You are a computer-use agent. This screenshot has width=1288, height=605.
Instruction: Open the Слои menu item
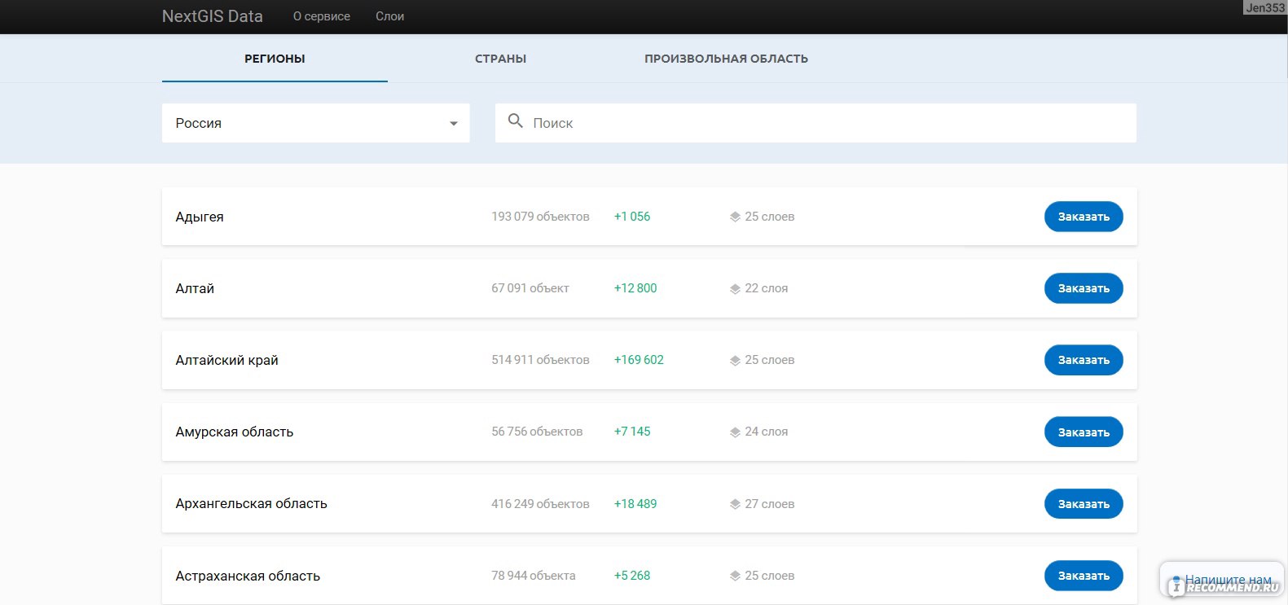coord(389,16)
